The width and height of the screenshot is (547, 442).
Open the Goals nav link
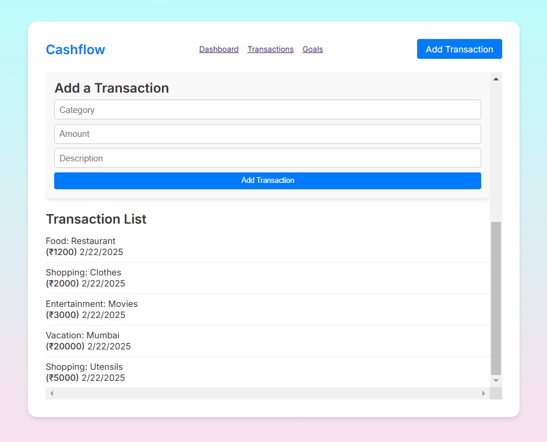[x=312, y=49]
